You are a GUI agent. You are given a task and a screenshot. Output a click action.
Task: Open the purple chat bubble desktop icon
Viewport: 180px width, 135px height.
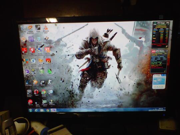[x=31, y=40]
